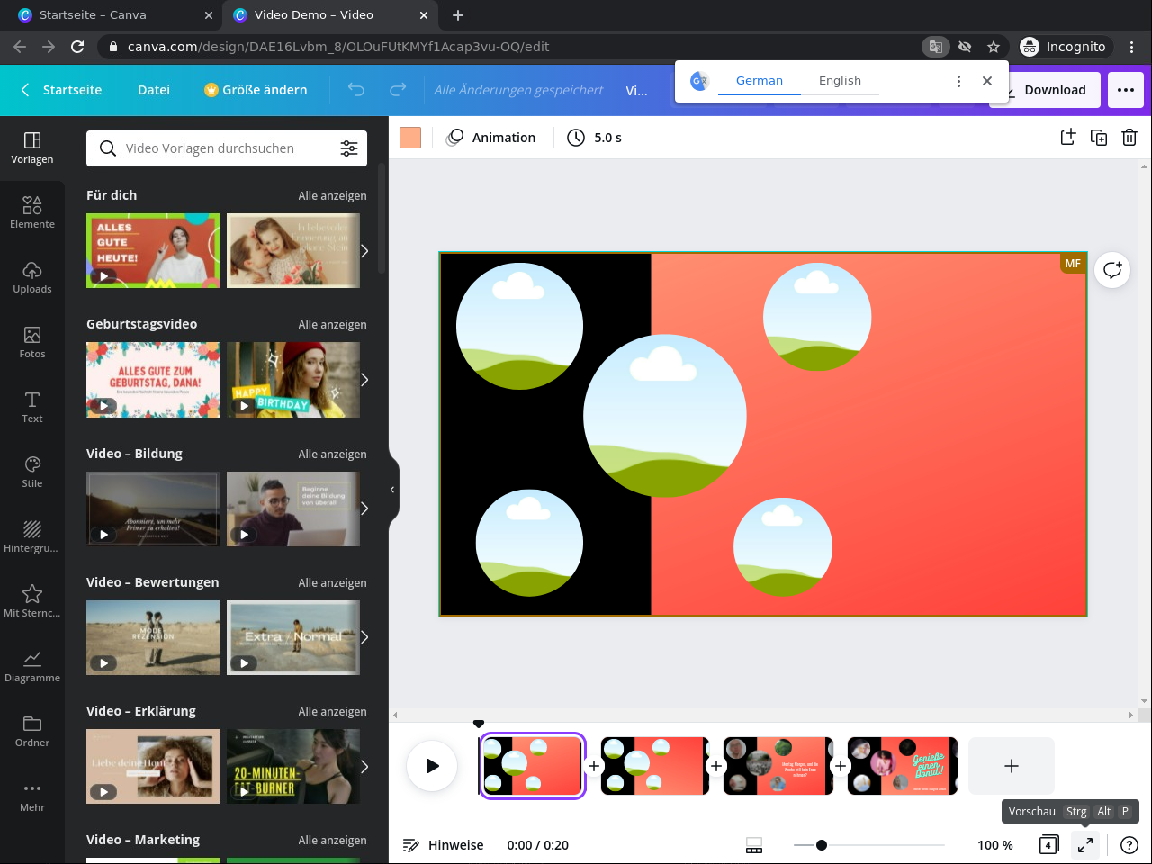Open the Text sidebar panel
Viewport: 1152px width, 864px height.
[x=32, y=408]
